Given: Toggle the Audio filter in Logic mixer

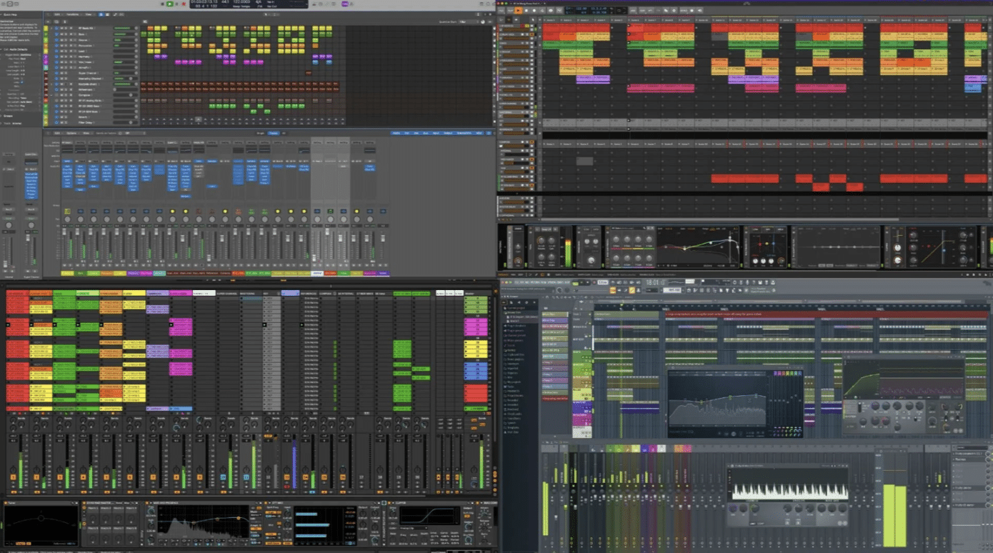Looking at the screenshot, I should (x=396, y=133).
